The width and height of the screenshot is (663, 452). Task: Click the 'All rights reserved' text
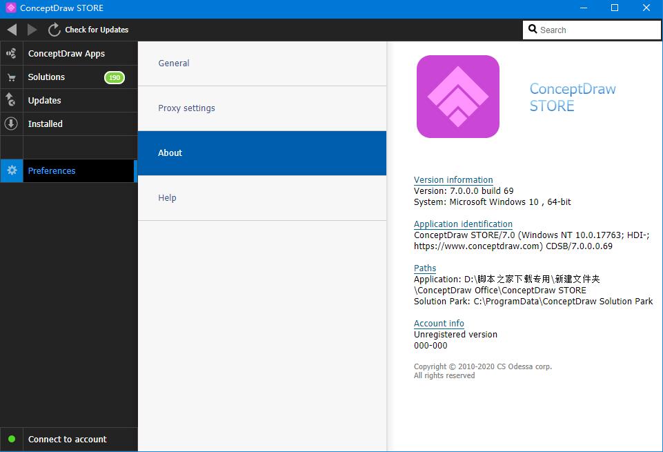coord(444,375)
